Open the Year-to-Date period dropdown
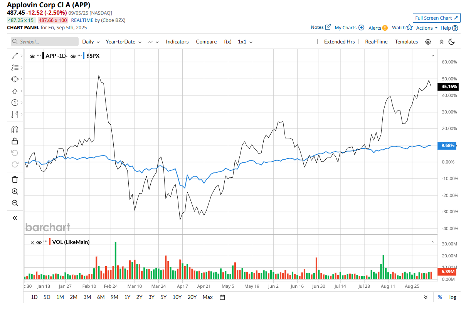Image resolution: width=471 pixels, height=312 pixels. (124, 42)
